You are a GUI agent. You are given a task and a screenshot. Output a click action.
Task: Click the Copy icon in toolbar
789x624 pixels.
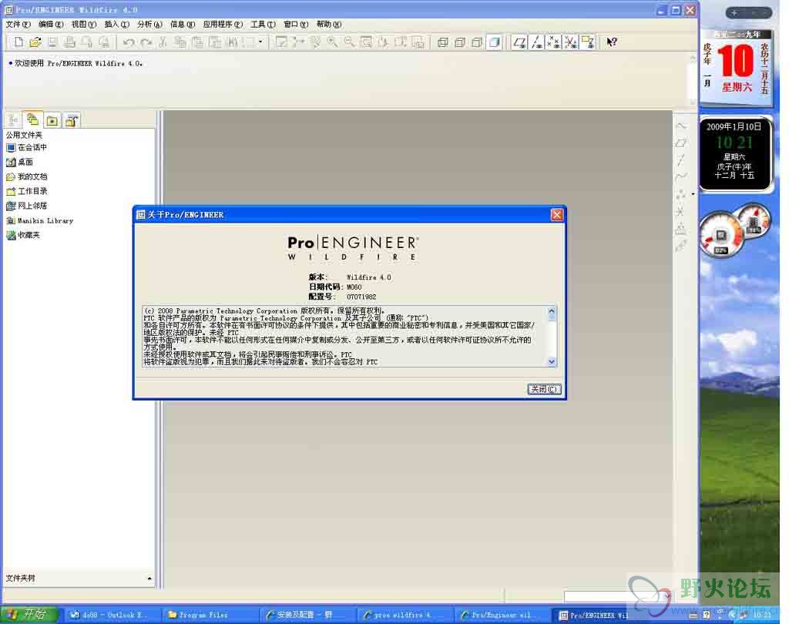pos(180,42)
